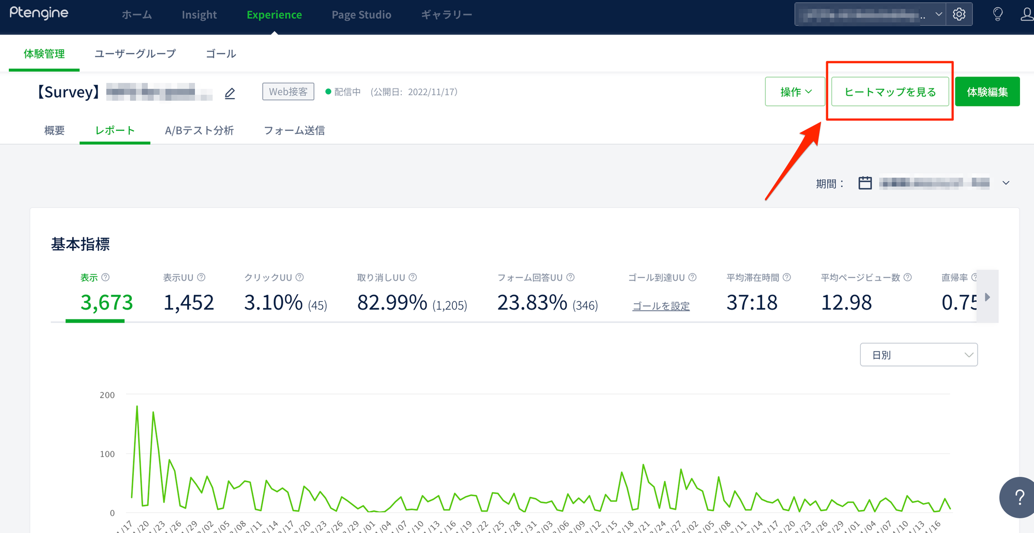
Task: Click the lightbulb tips icon
Action: [998, 14]
